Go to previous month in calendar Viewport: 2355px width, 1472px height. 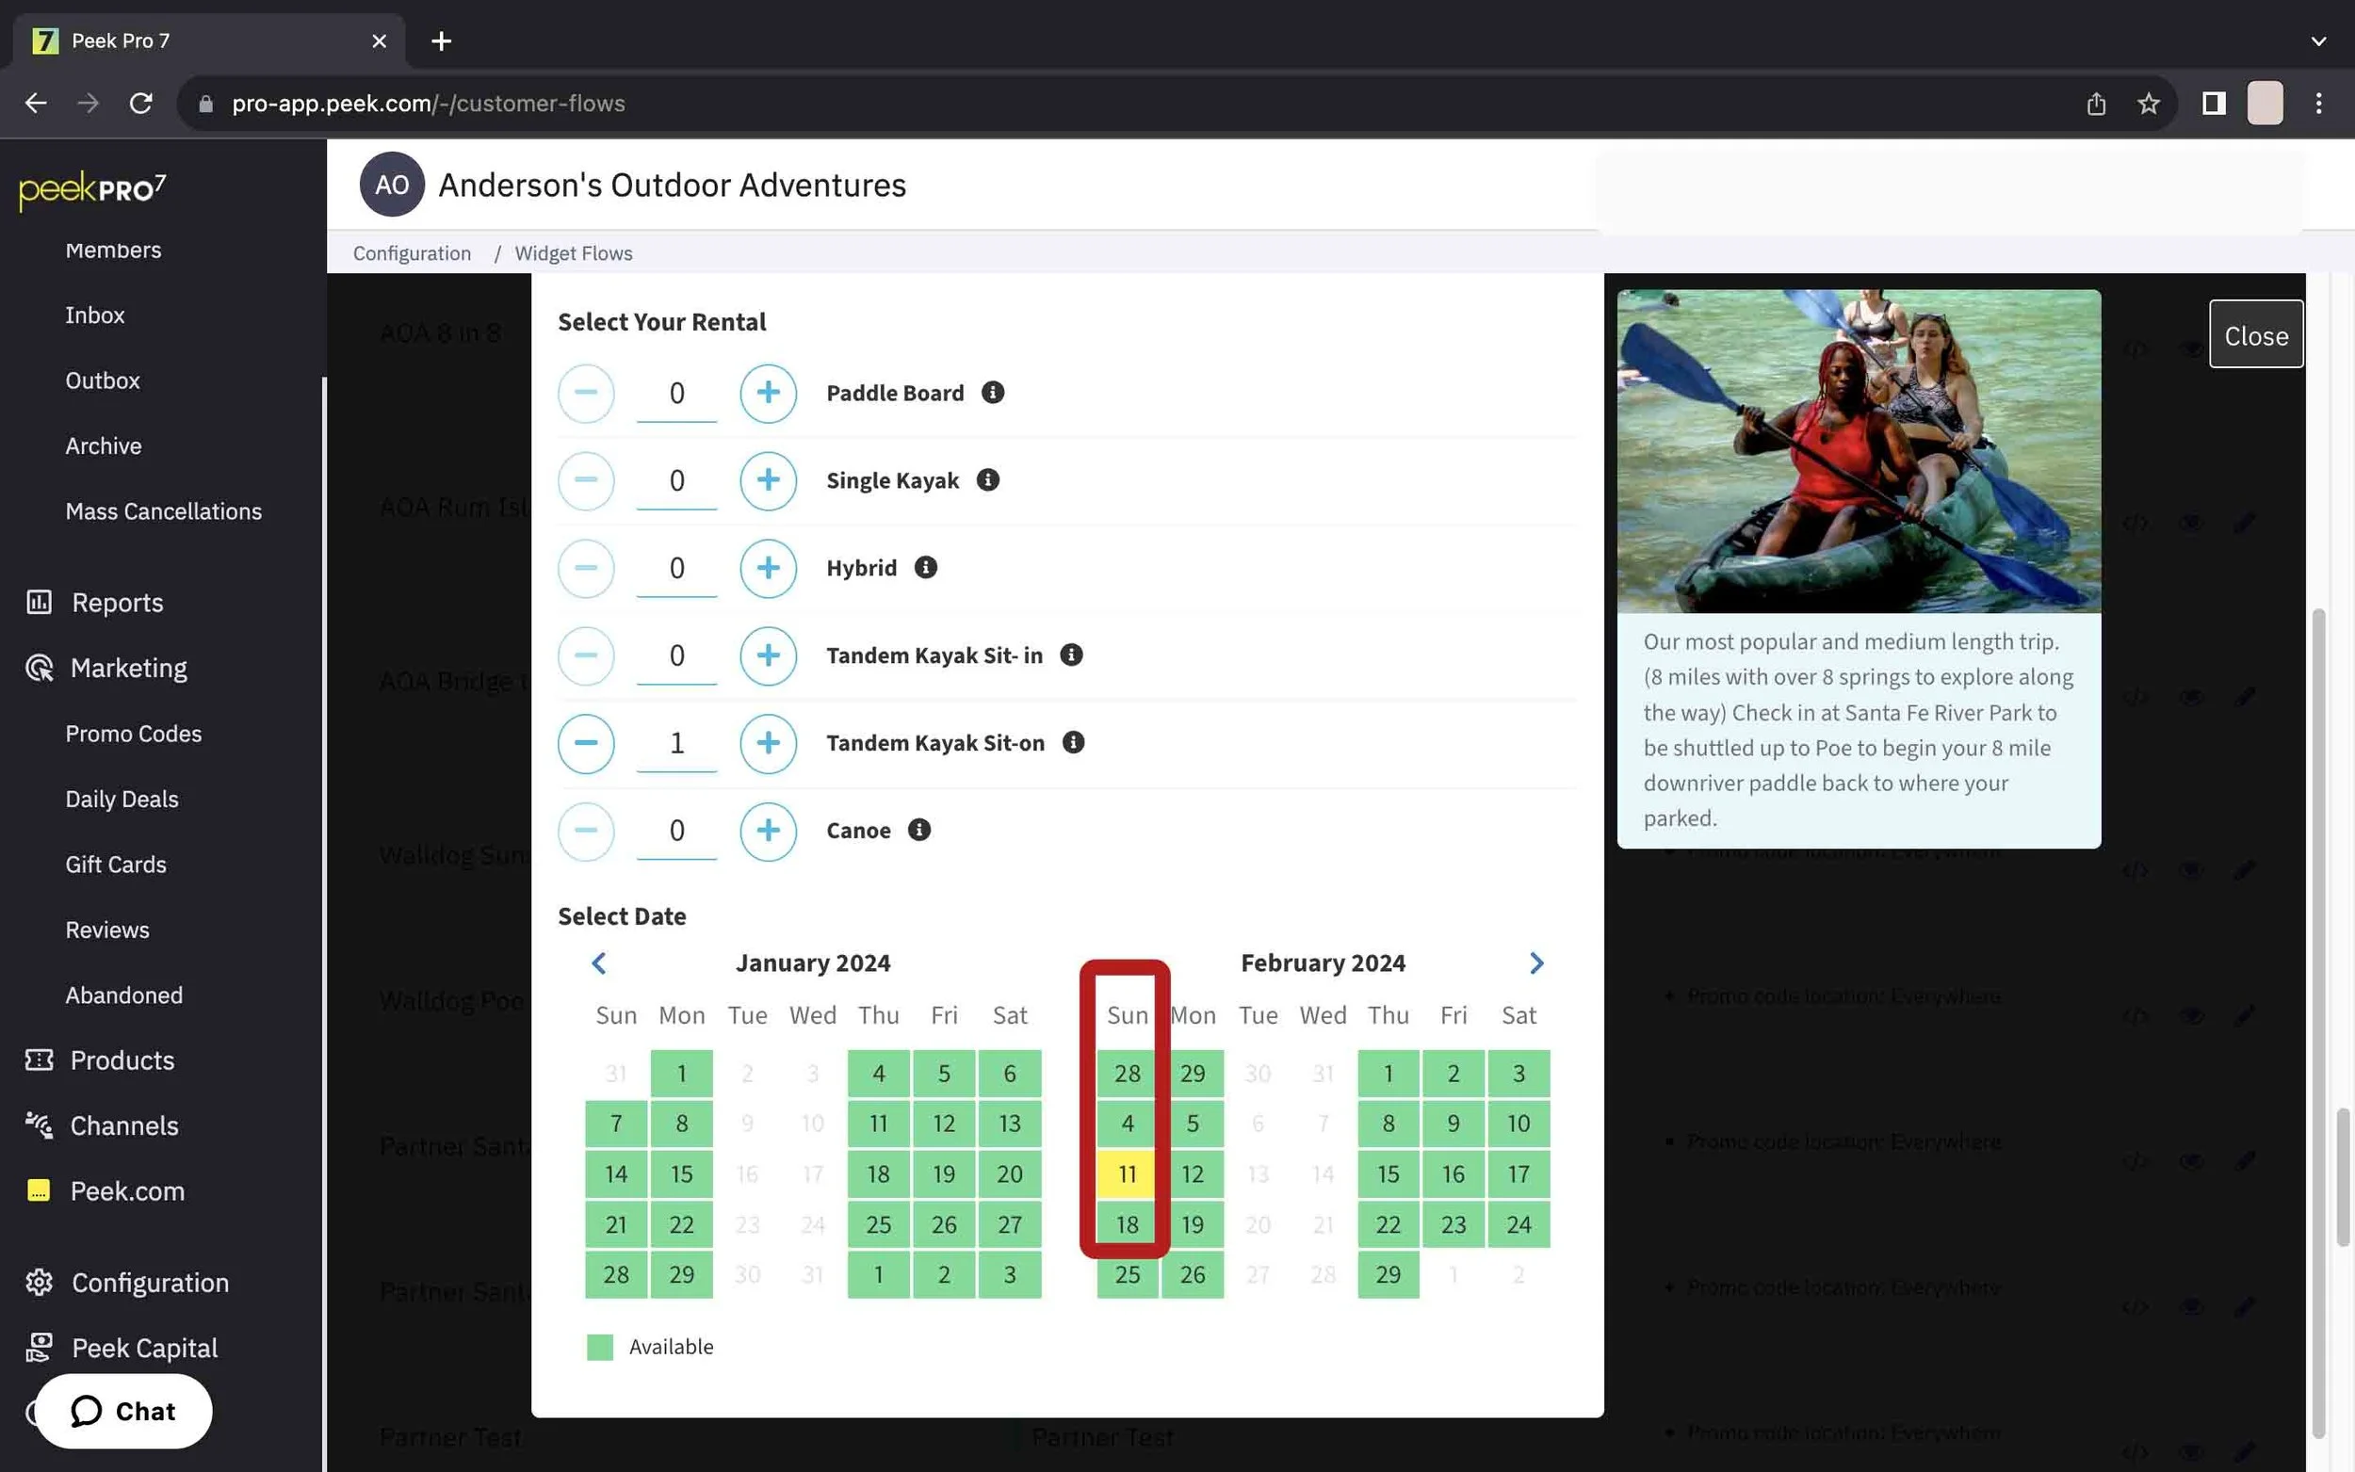point(599,962)
